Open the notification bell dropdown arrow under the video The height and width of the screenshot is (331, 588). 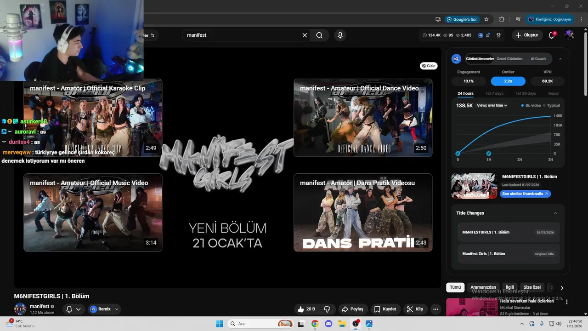point(78,309)
